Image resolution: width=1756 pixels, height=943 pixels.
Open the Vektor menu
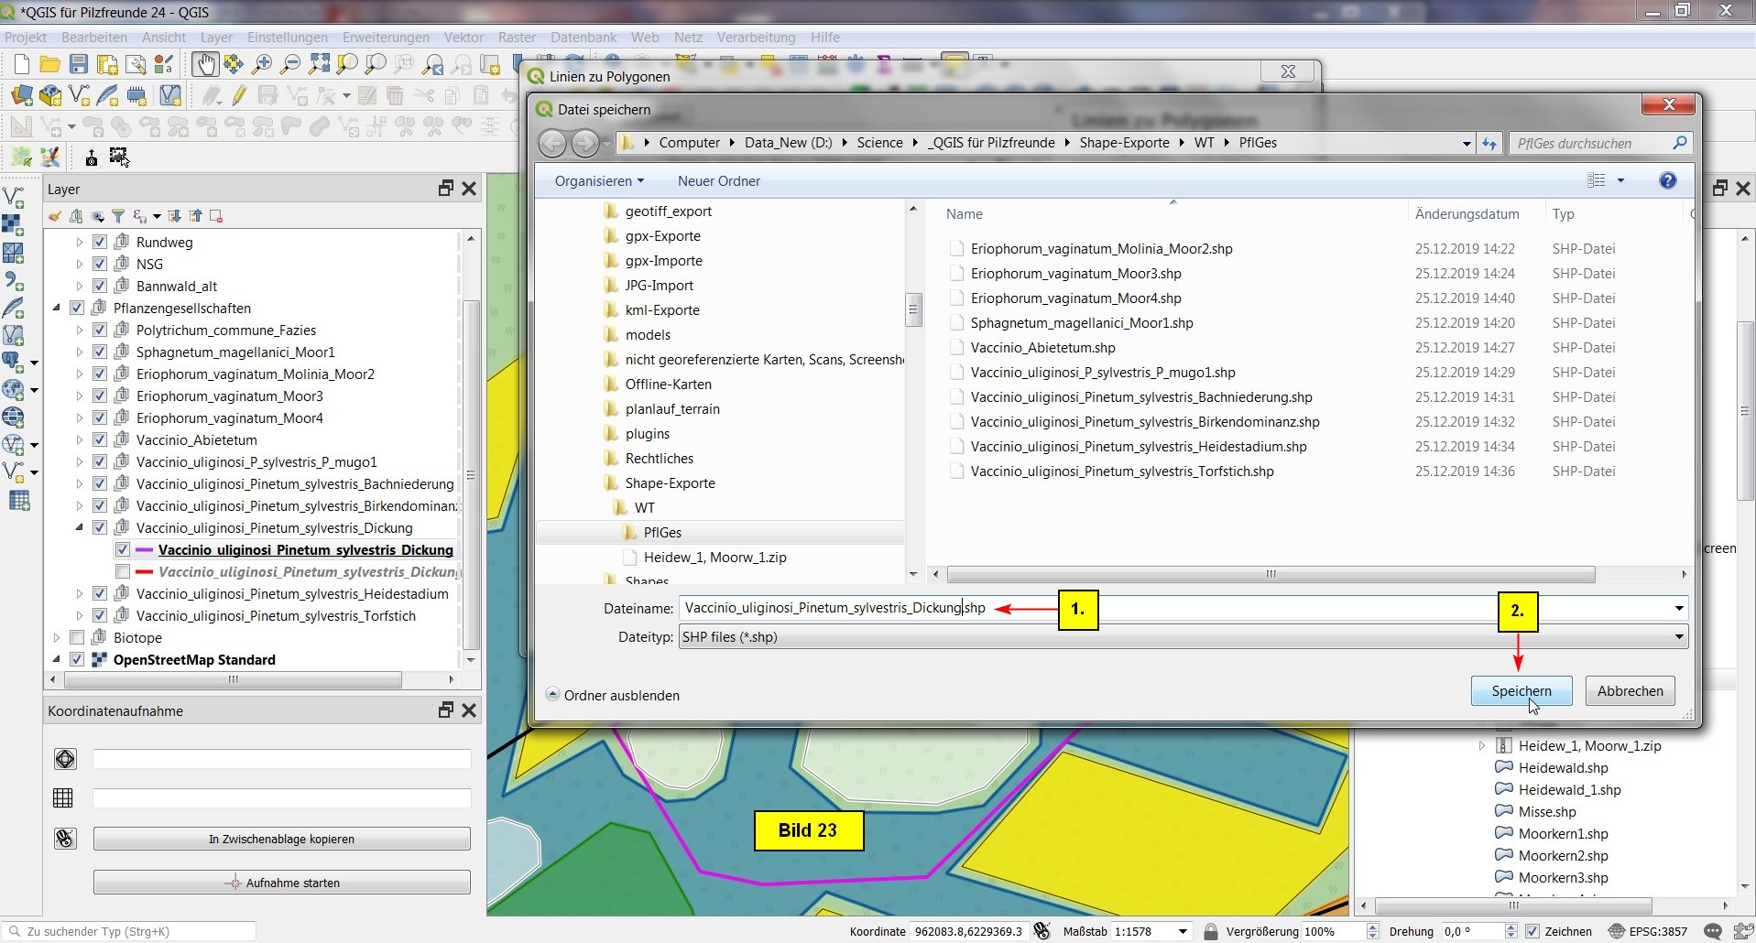click(464, 38)
